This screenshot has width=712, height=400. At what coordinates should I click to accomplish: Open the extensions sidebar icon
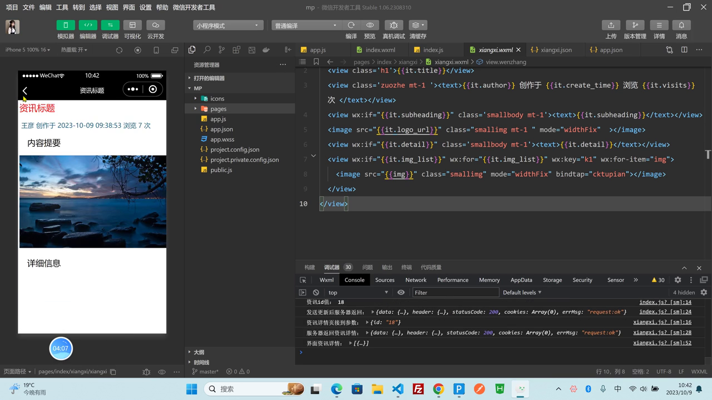click(236, 50)
